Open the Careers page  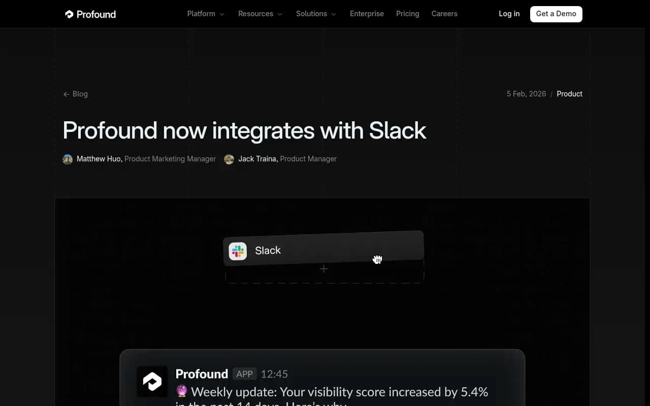pos(444,14)
